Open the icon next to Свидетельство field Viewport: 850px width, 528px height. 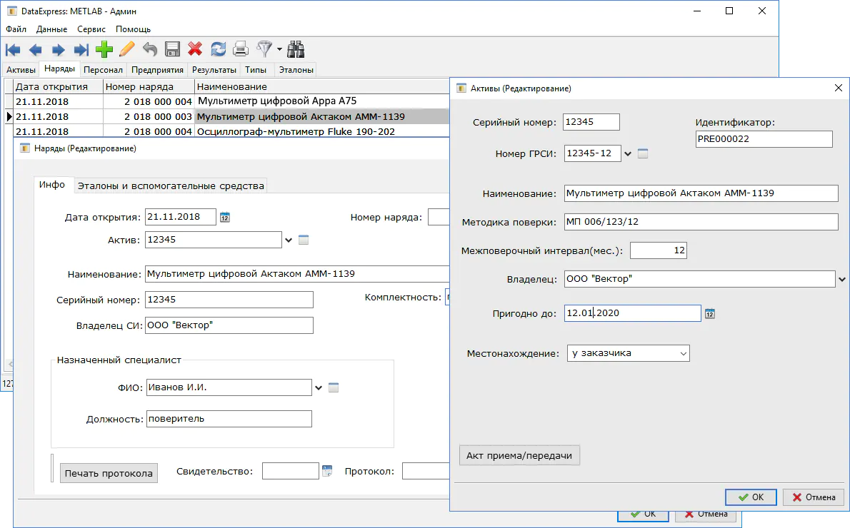(327, 471)
